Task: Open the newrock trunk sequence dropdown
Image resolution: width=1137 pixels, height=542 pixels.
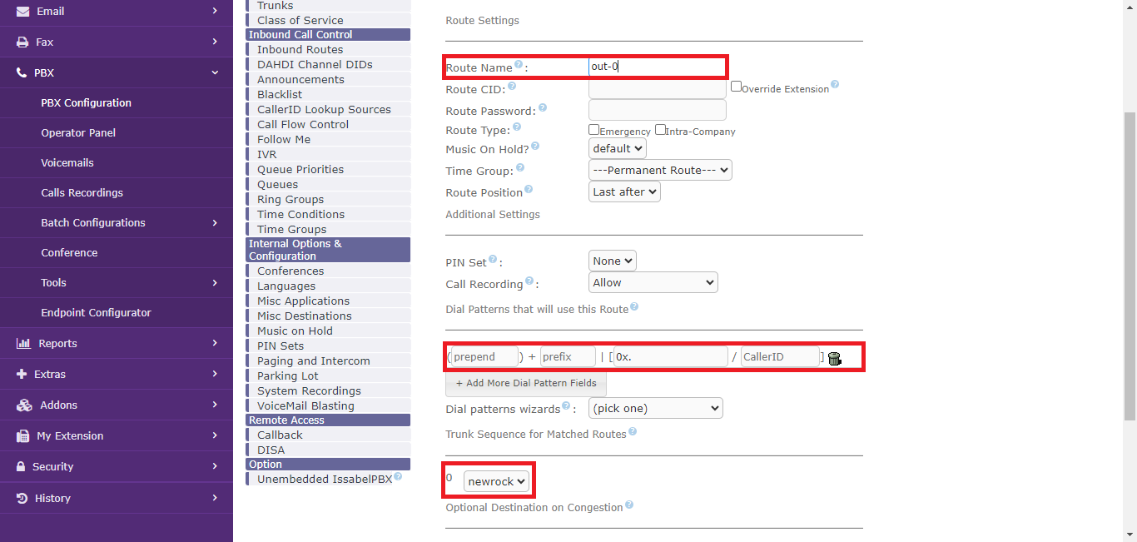Action: click(x=496, y=481)
